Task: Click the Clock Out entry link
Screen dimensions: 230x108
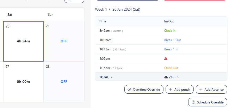Action: tap(171, 68)
